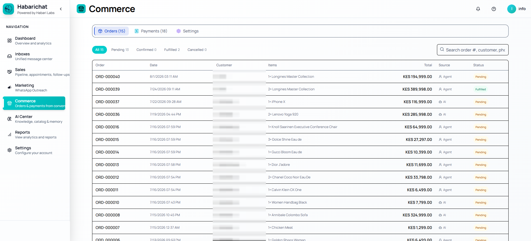Click the user avatar circle
The image size is (531, 241).
(512, 9)
